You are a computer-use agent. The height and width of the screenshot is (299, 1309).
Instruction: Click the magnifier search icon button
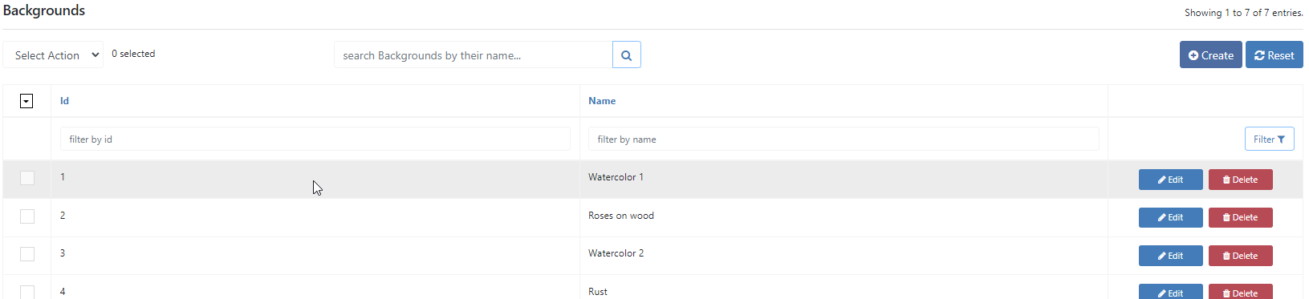(x=626, y=55)
